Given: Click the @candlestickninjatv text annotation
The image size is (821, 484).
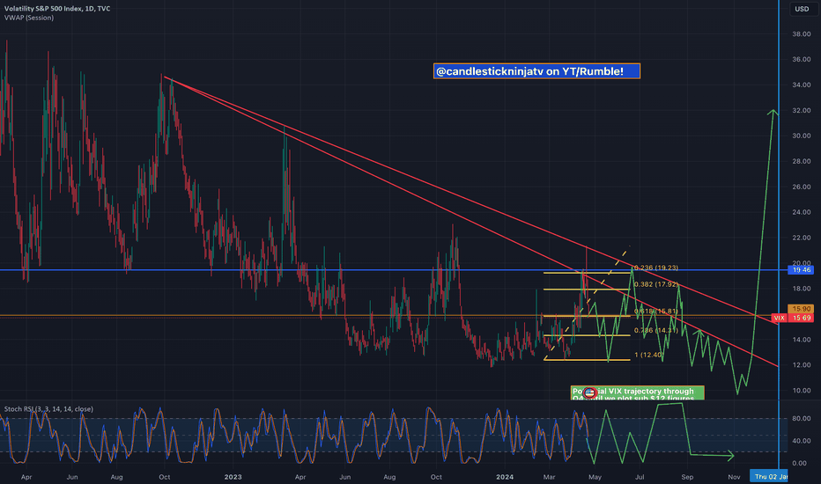Looking at the screenshot, I should [536, 71].
